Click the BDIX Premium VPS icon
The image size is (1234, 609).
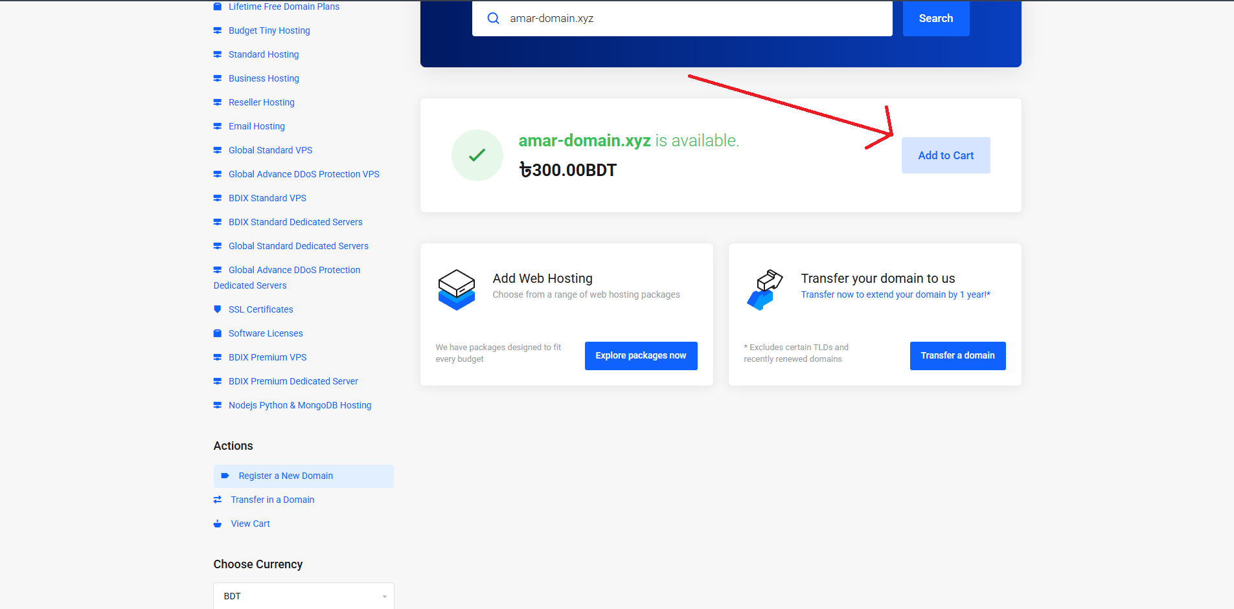click(218, 357)
